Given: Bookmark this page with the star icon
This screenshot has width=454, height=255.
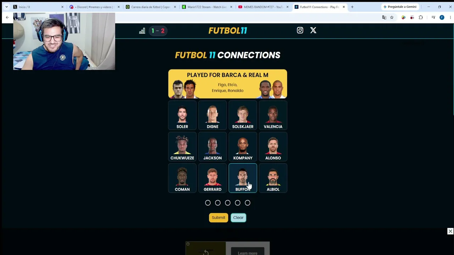Looking at the screenshot, I should (x=392, y=17).
